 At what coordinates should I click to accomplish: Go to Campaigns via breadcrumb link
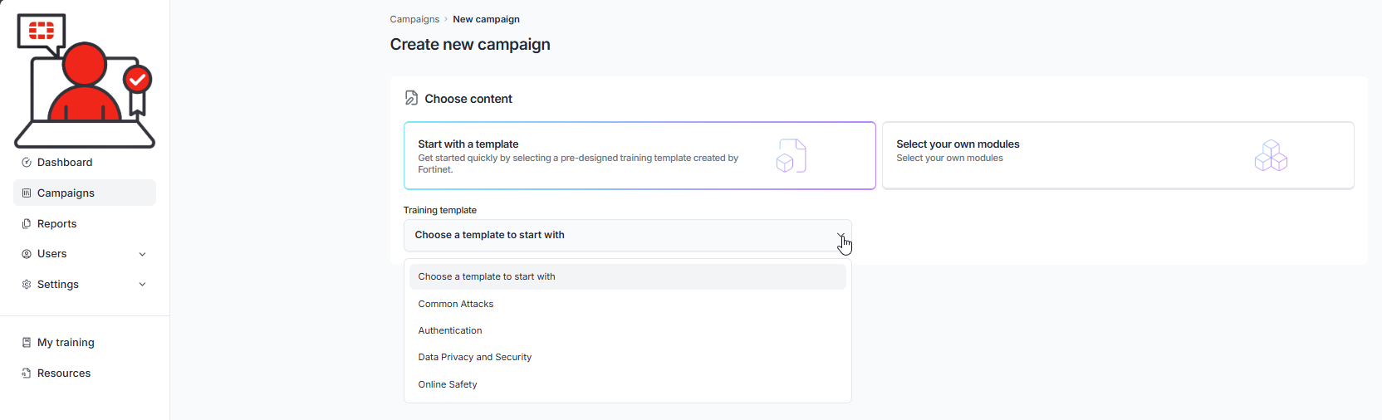click(x=414, y=19)
